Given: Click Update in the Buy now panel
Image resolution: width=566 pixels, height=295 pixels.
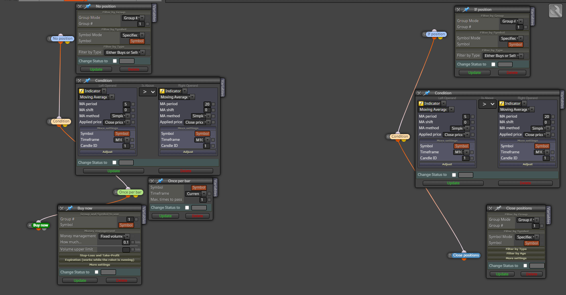Looking at the screenshot, I should 80,281.
